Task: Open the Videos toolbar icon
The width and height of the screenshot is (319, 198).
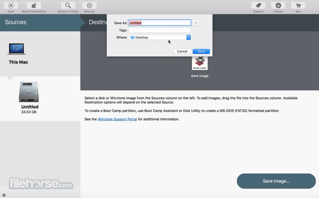Action: pos(278,5)
